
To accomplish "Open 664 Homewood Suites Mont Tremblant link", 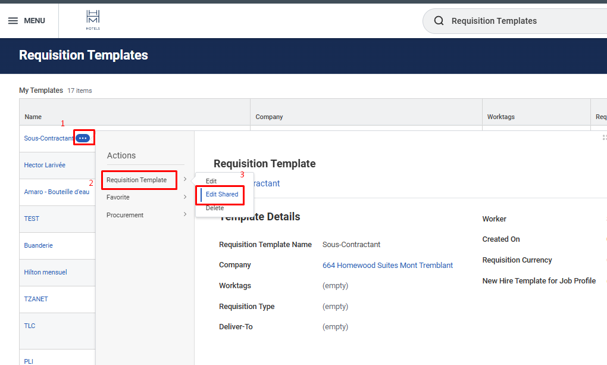I will tap(387, 266).
